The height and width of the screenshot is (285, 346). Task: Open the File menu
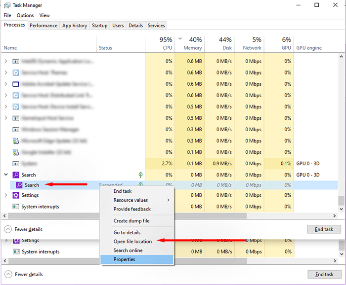click(7, 15)
